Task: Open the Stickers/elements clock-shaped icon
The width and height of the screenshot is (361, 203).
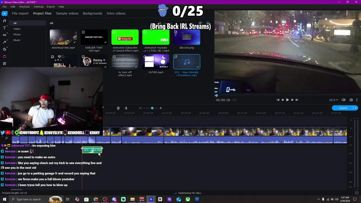Action: tap(4, 49)
